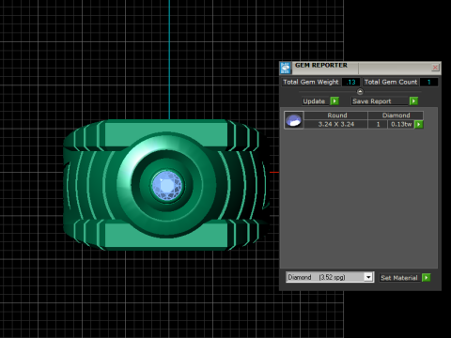The height and width of the screenshot is (338, 451).
Task: Click the Round shape cell
Action: click(x=336, y=115)
